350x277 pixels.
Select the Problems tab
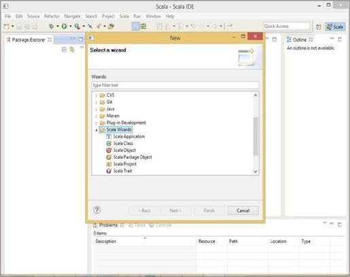coord(109,225)
